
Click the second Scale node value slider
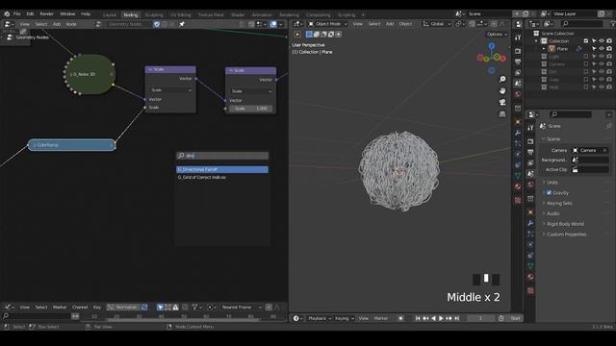(251, 109)
